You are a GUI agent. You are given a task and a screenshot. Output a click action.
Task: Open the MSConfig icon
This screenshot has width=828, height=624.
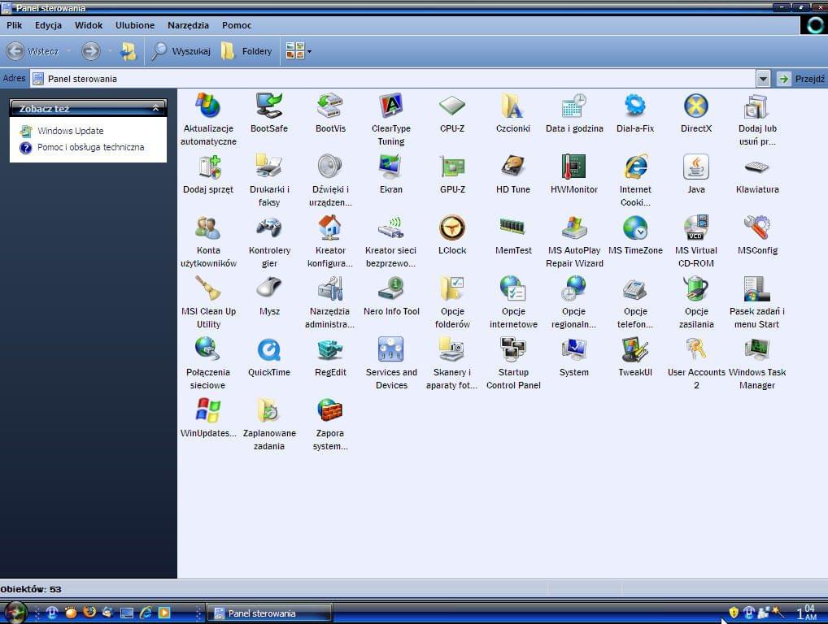pyautogui.click(x=757, y=235)
